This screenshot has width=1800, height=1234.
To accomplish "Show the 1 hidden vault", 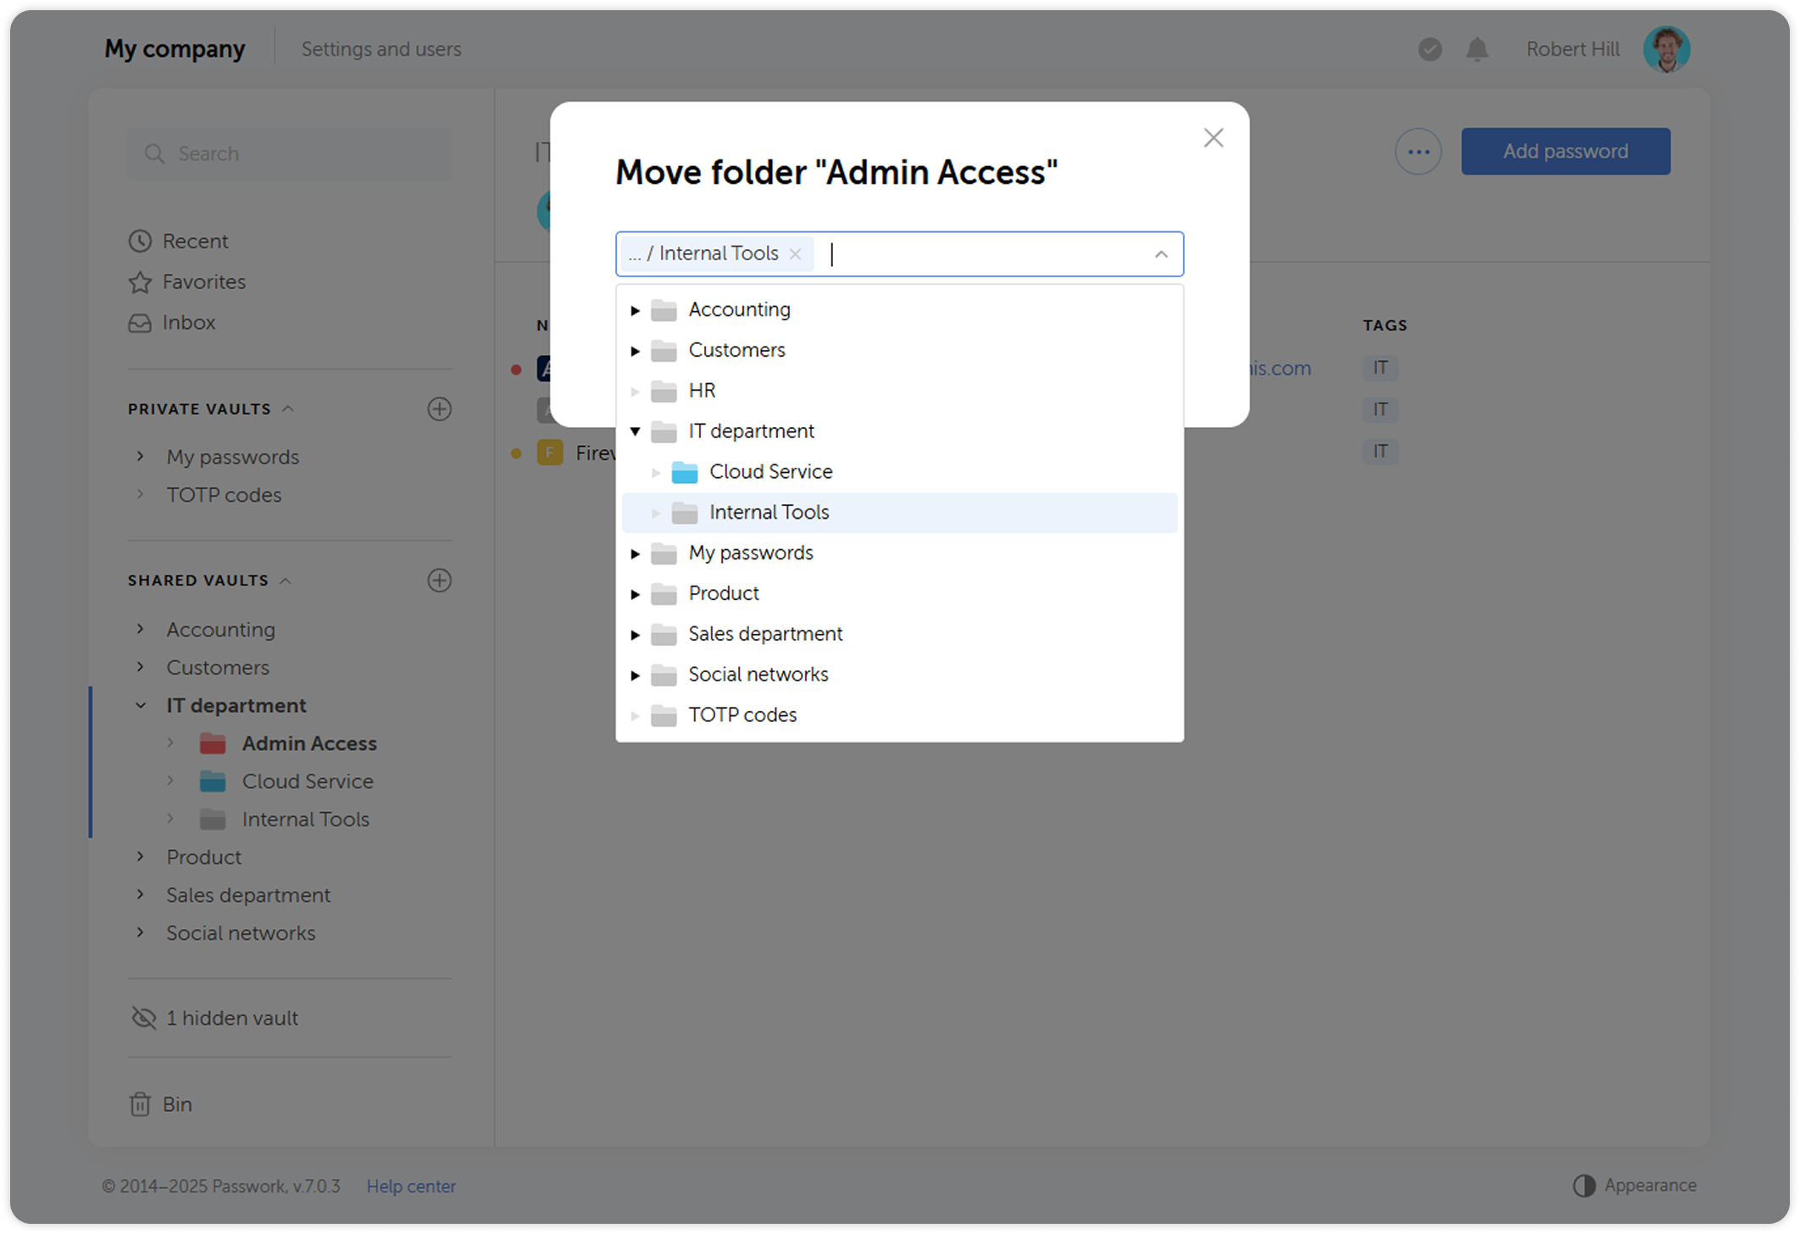I will click(x=231, y=1018).
